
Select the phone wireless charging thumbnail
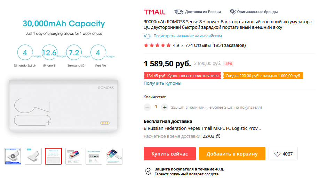tap(74, 157)
